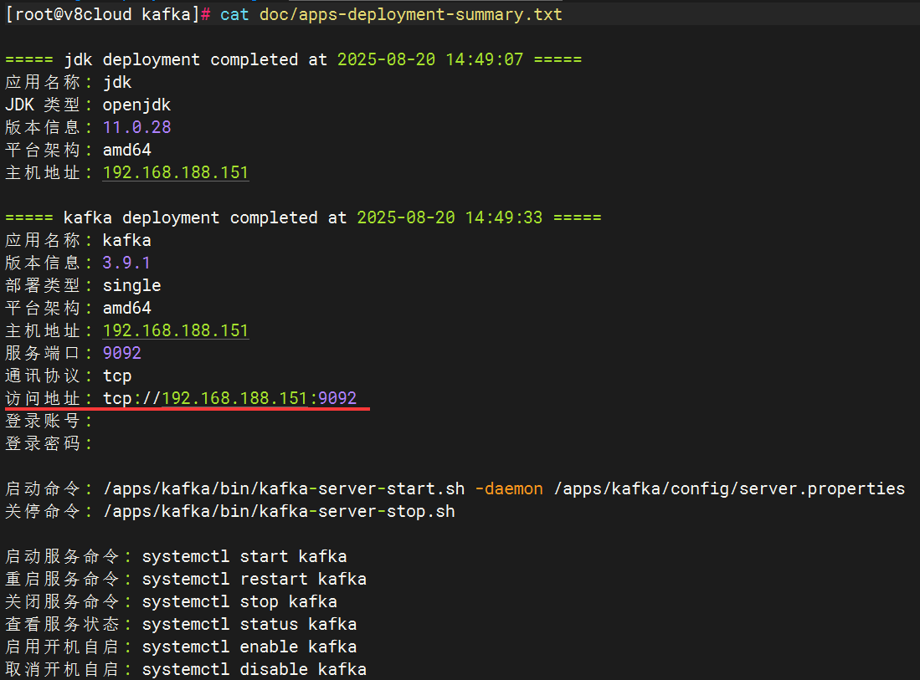
Task: Click the [root@v8cloud kafka] shell prompt
Action: [x=102, y=15]
